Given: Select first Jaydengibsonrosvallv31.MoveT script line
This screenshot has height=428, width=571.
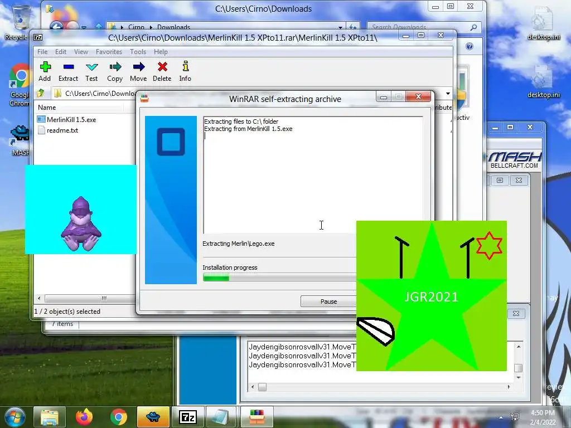Looking at the screenshot, I should point(302,347).
